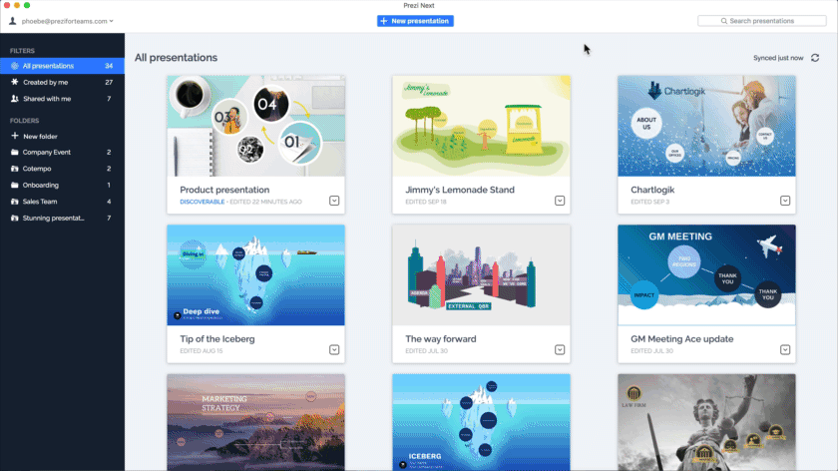Click the user account profile icon
The height and width of the screenshot is (471, 838).
13,20
